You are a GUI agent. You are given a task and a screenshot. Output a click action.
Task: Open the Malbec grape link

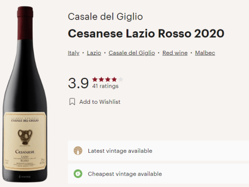click(x=205, y=53)
